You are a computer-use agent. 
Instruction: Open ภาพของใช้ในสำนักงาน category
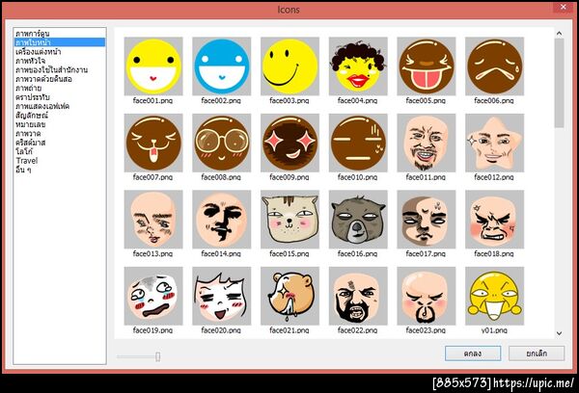coord(51,69)
